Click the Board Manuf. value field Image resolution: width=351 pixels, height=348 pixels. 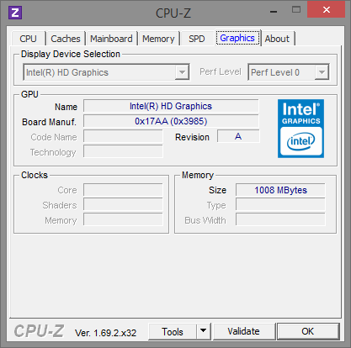171,121
